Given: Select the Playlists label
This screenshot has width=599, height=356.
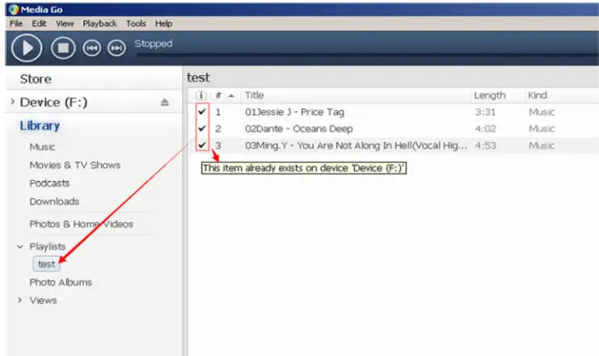Looking at the screenshot, I should (x=48, y=246).
